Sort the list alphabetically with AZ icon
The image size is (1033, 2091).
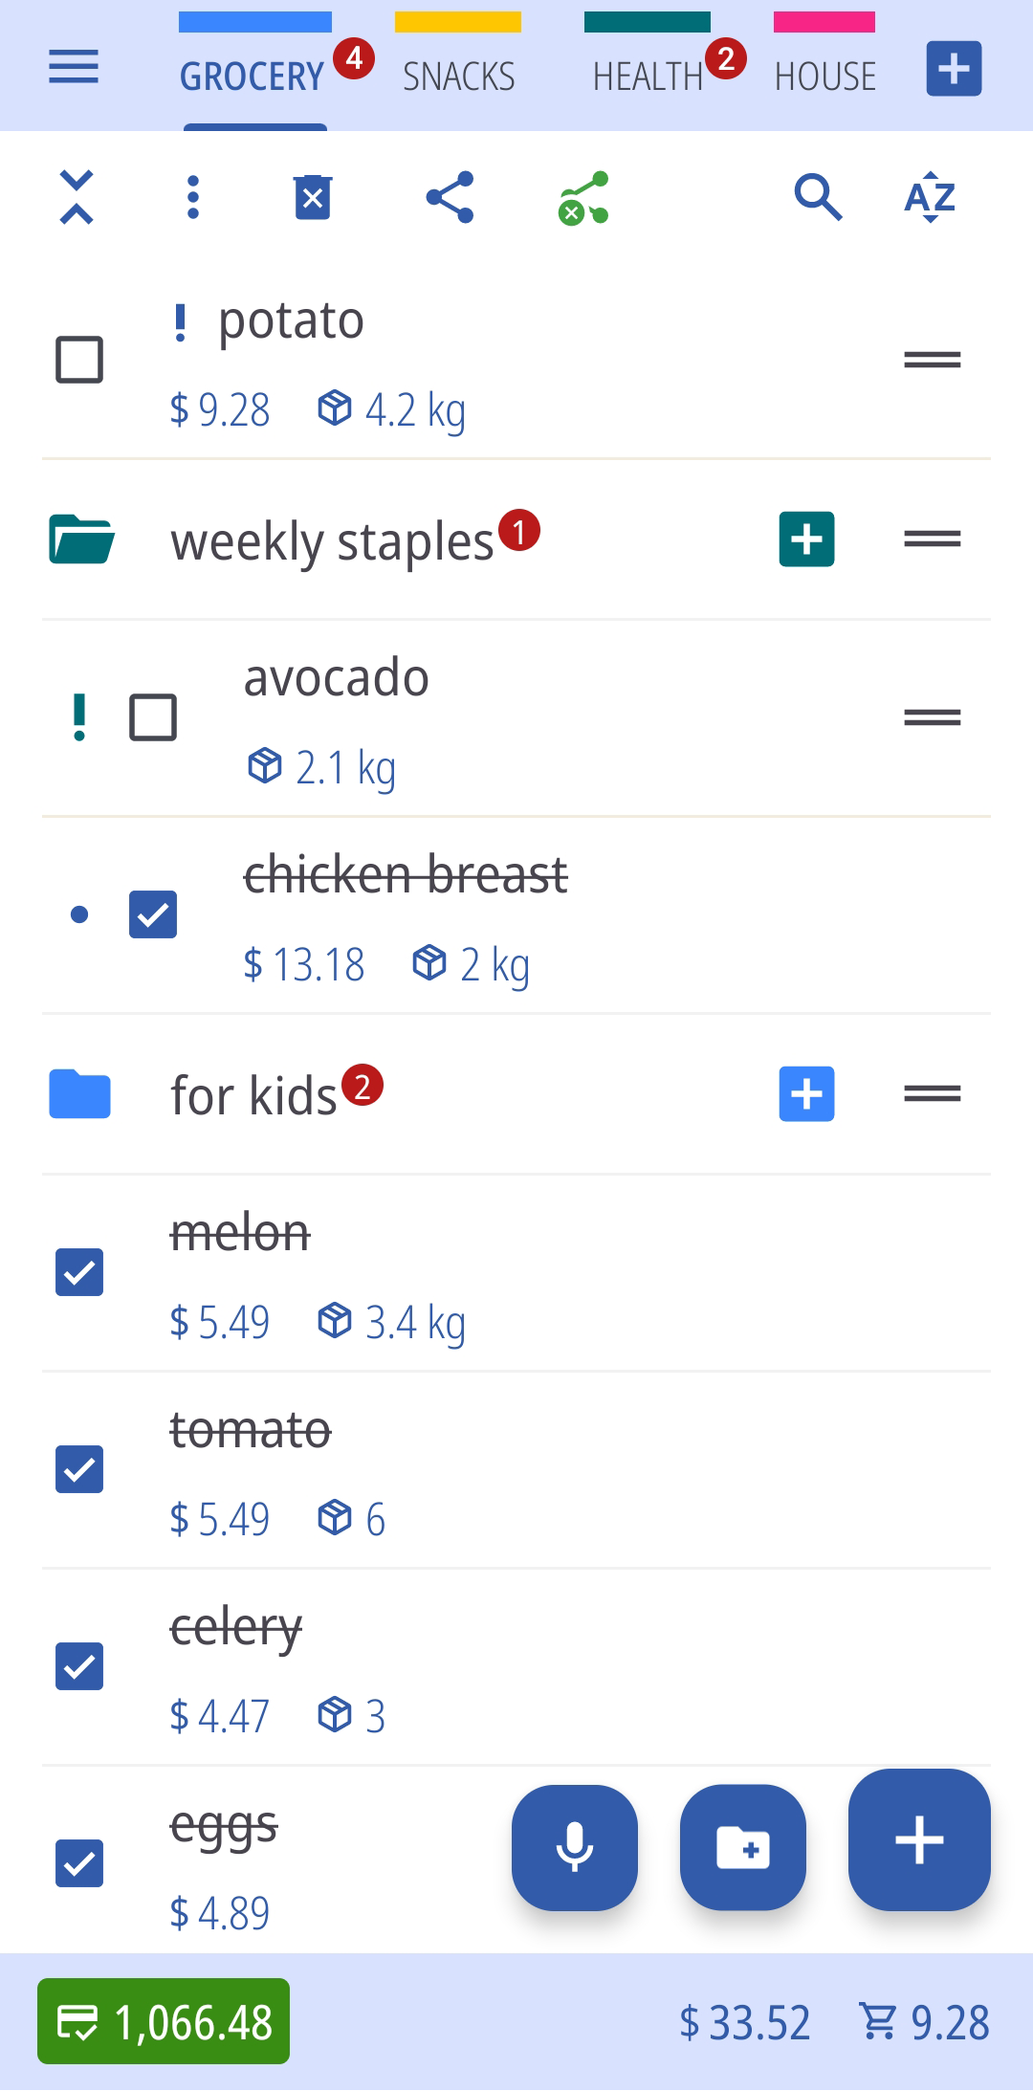click(x=930, y=198)
